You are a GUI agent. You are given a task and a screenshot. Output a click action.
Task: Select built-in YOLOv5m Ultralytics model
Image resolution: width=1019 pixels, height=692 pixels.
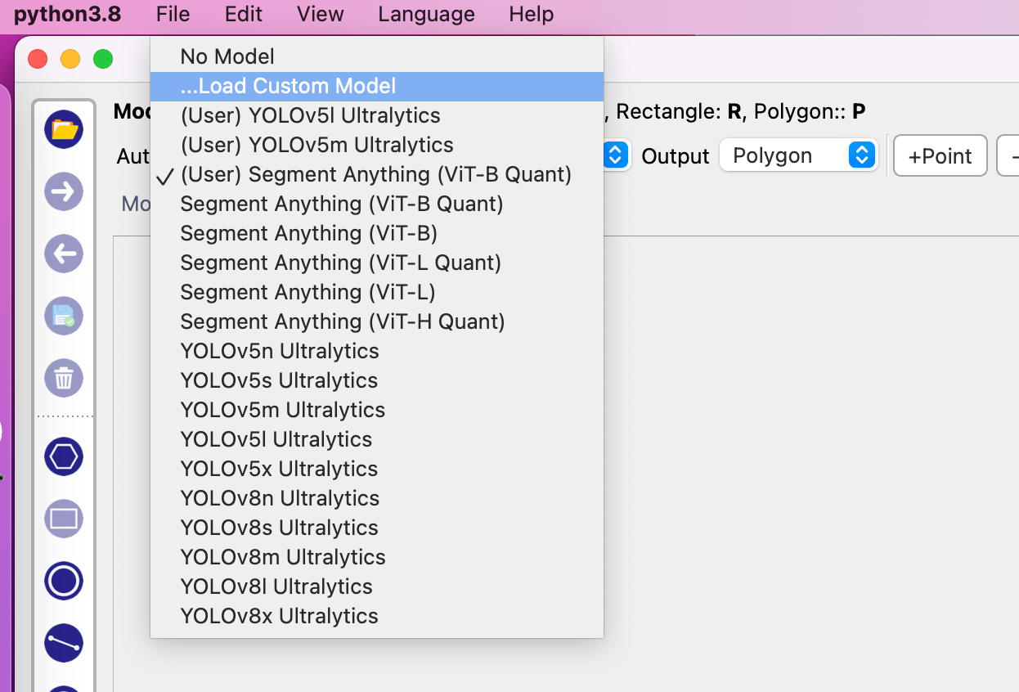[377, 410]
